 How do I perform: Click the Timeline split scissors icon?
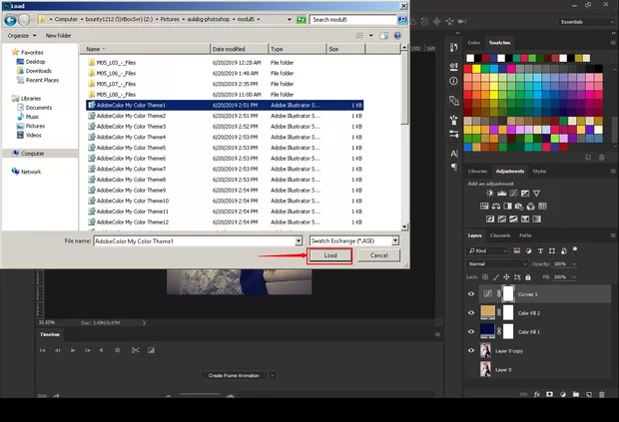pos(136,350)
